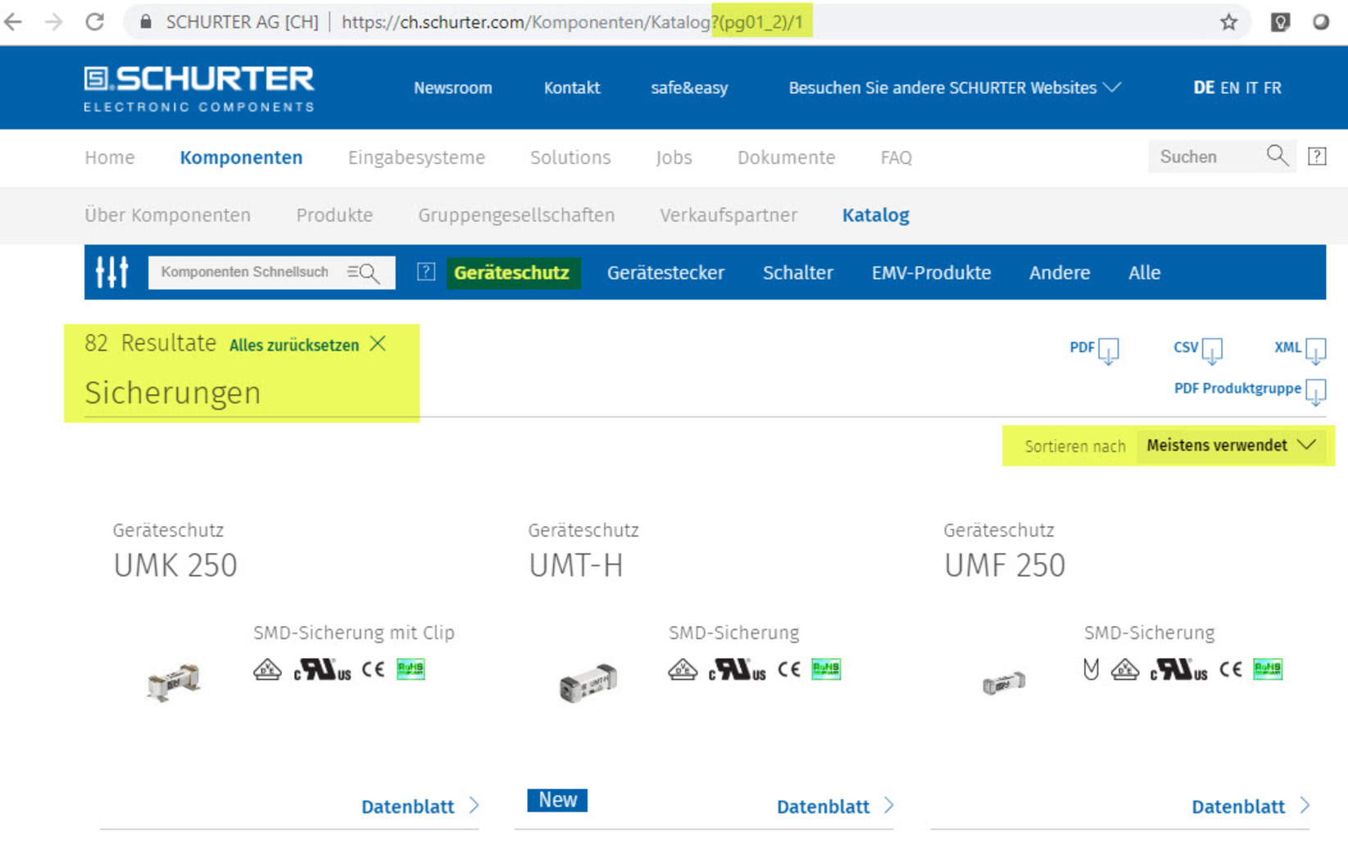
Task: Download results as XML
Action: pos(1300,350)
